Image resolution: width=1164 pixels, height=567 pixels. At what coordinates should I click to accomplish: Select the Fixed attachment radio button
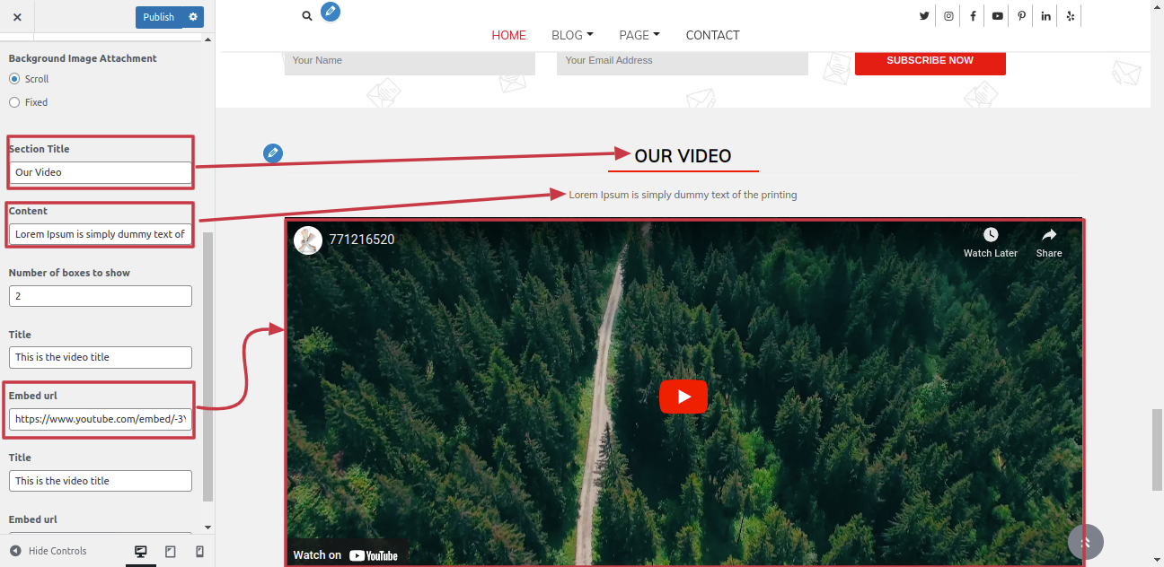tap(14, 102)
